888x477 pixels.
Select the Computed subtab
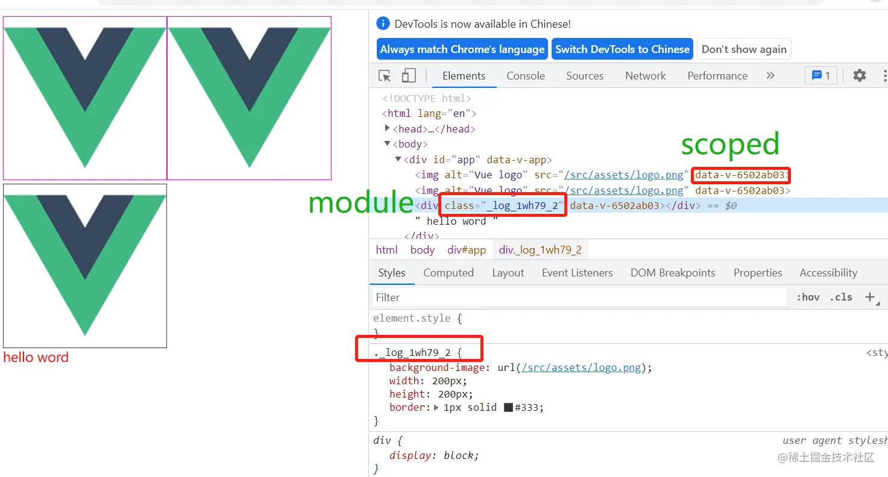(x=449, y=273)
